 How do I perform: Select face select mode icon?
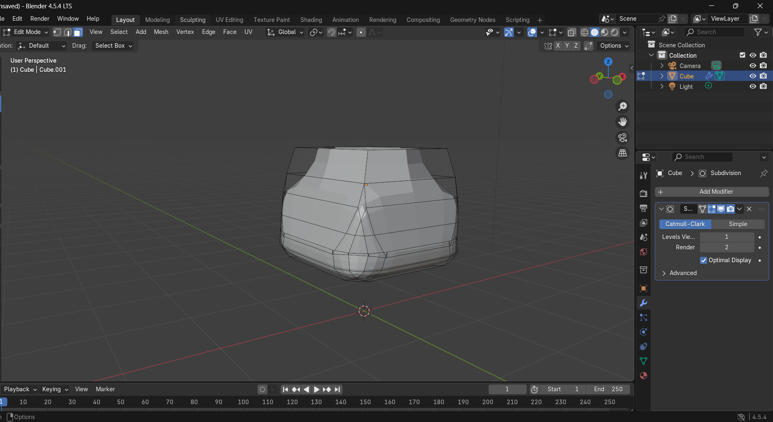coord(78,32)
